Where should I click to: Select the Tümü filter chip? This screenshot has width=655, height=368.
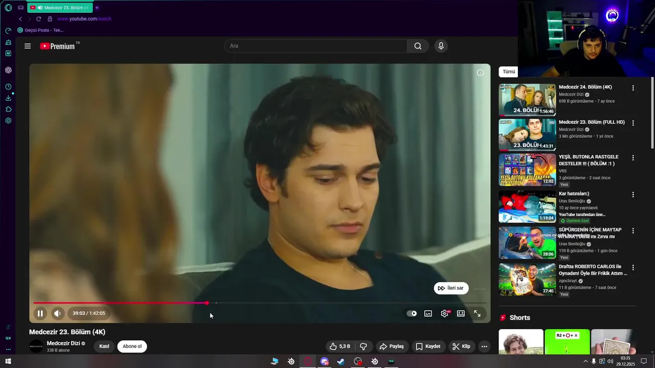click(509, 72)
